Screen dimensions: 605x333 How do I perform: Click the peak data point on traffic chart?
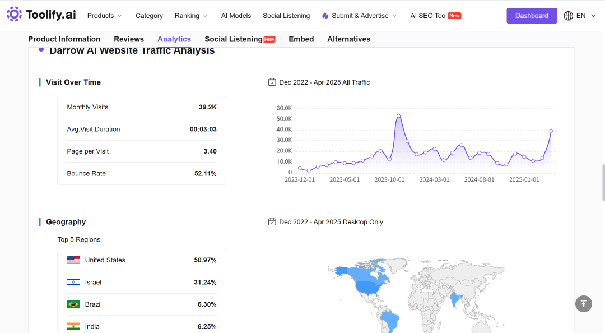pos(399,115)
